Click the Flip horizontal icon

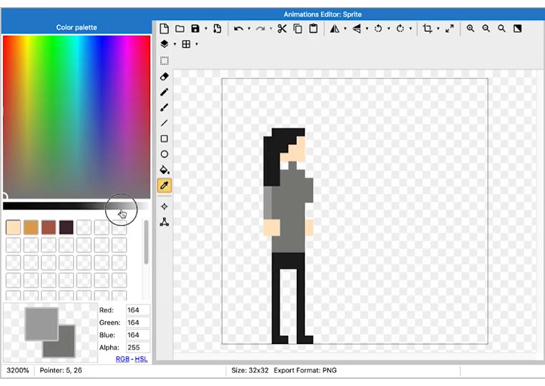coord(335,29)
